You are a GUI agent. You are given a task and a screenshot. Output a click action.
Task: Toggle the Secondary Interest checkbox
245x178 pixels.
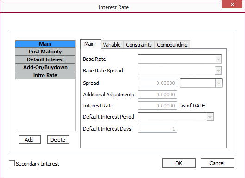pyautogui.click(x=12, y=164)
